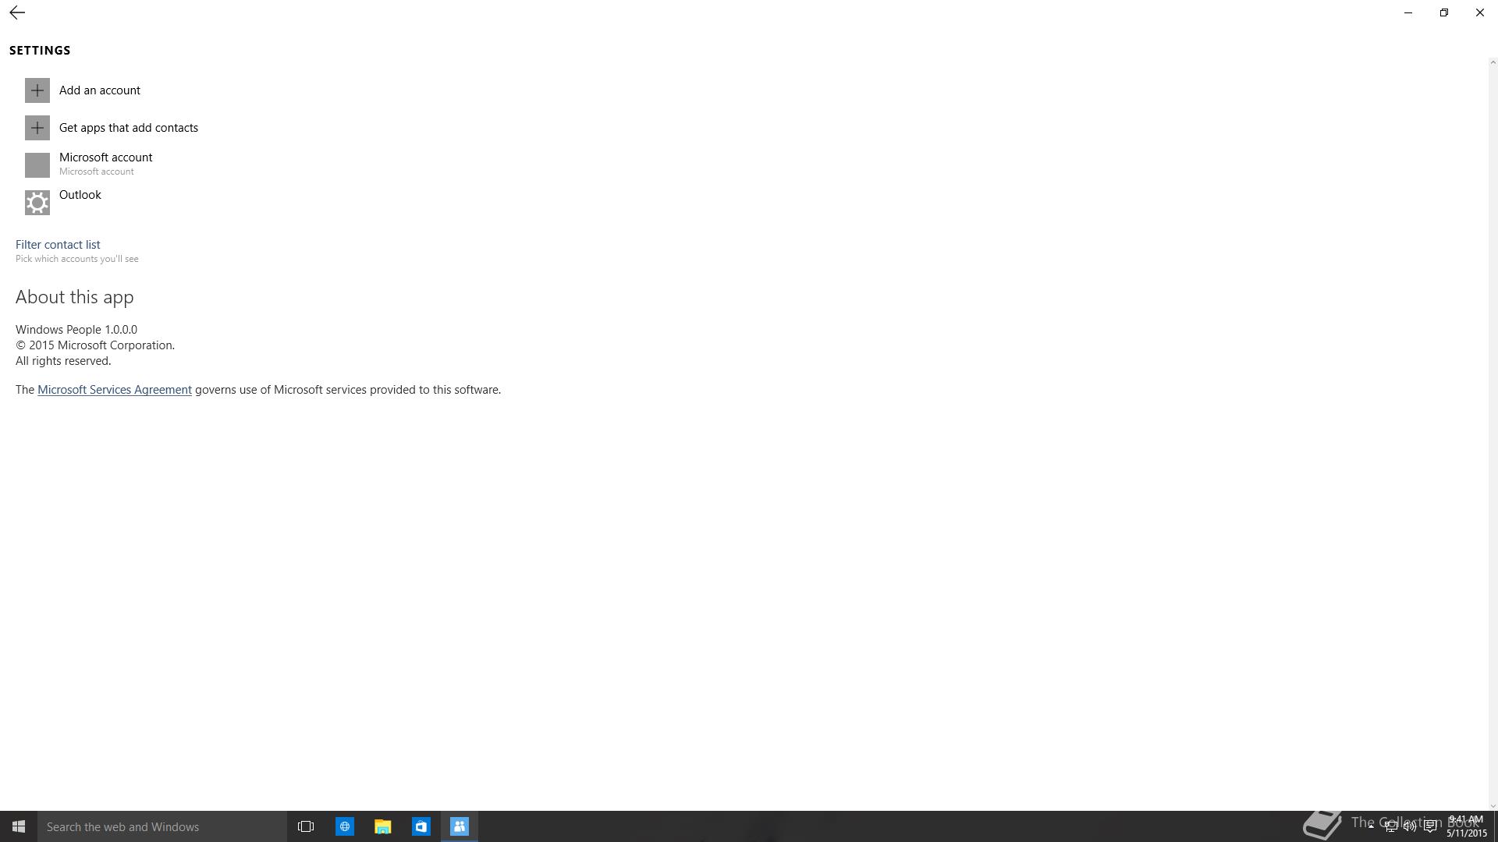The height and width of the screenshot is (842, 1498).
Task: Close the People app window
Action: tap(1480, 12)
